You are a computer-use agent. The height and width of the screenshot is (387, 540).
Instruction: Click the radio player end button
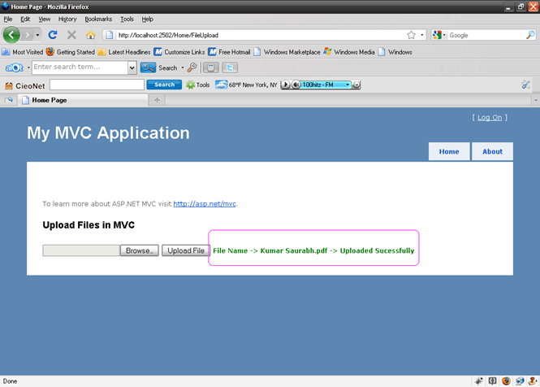356,85
